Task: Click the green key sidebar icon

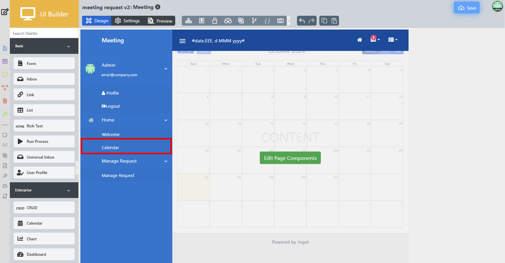Action: tap(5, 114)
